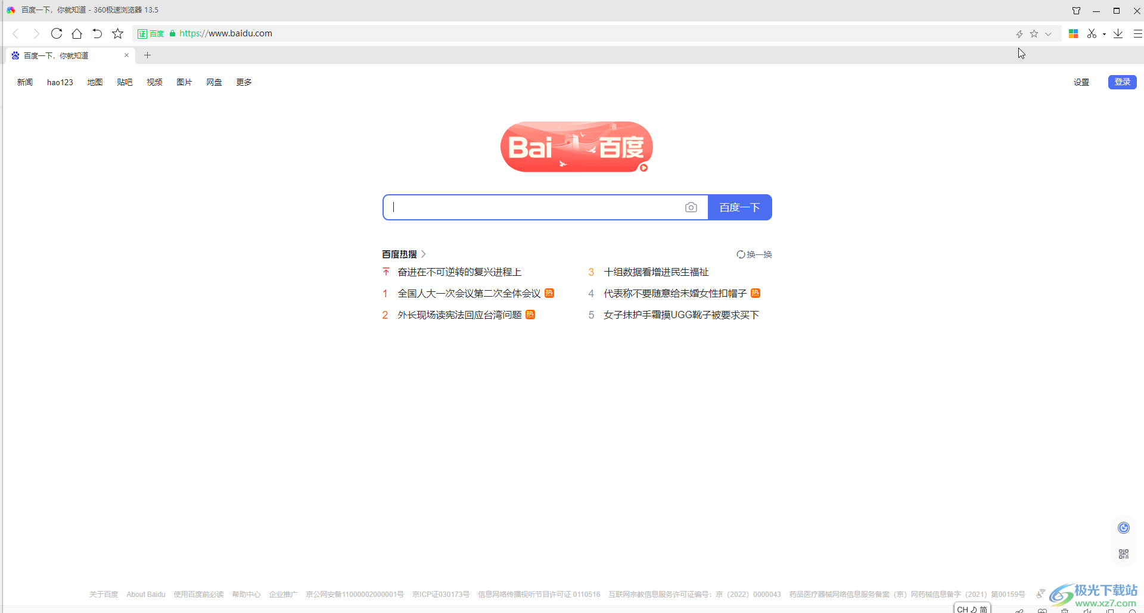Open the 关于百度 footer link
Viewport: 1144px width, 613px height.
pyautogui.click(x=104, y=595)
